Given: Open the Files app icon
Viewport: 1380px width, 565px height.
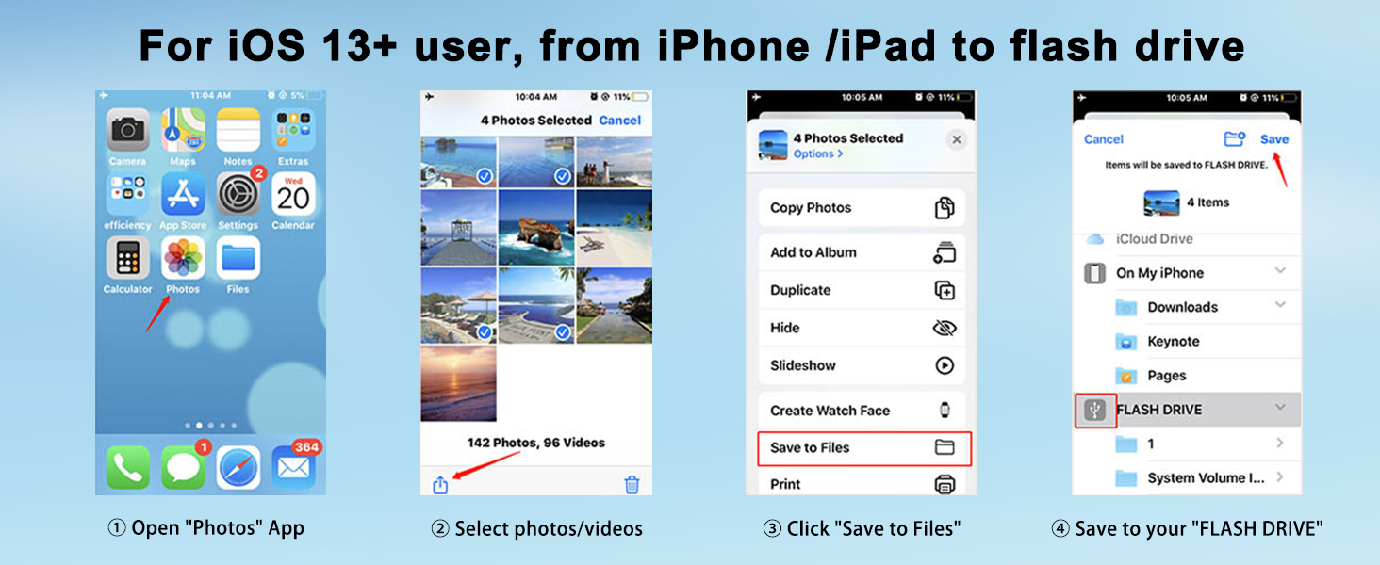Looking at the screenshot, I should pyautogui.click(x=238, y=258).
